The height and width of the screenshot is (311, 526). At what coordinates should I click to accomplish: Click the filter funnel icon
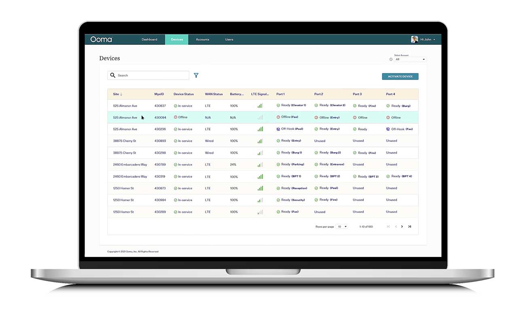tap(196, 76)
